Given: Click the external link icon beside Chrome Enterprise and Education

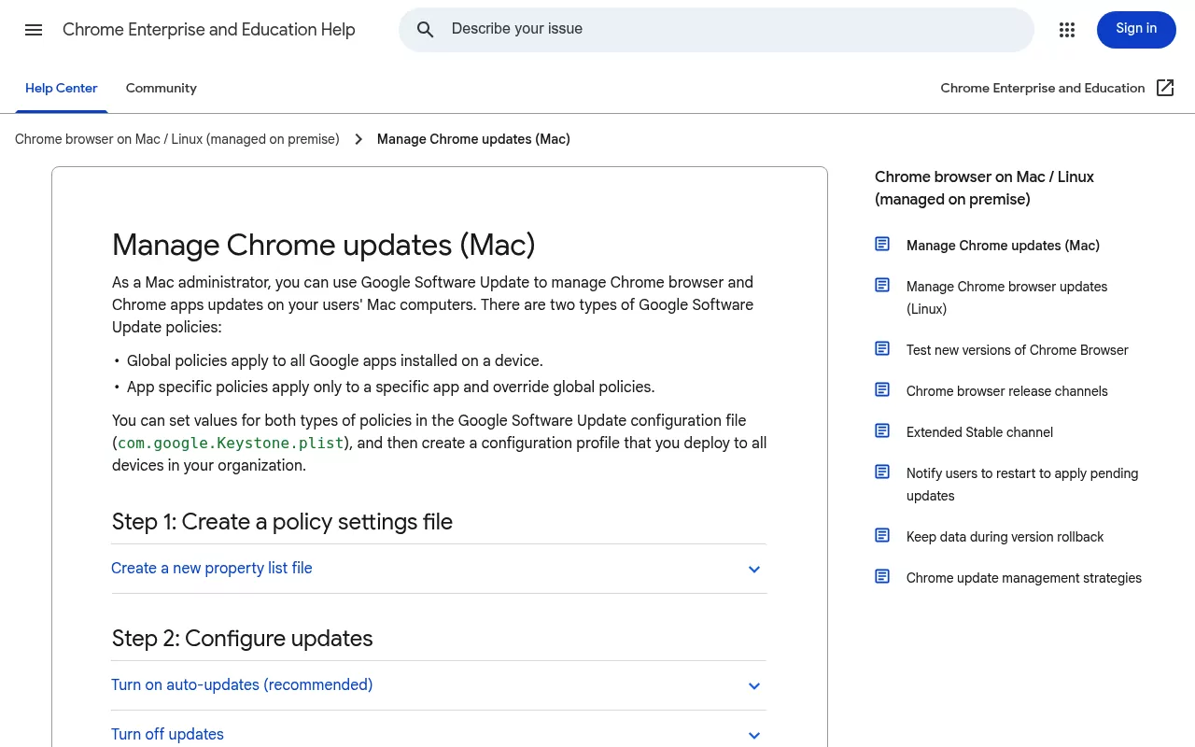Looking at the screenshot, I should (x=1165, y=88).
